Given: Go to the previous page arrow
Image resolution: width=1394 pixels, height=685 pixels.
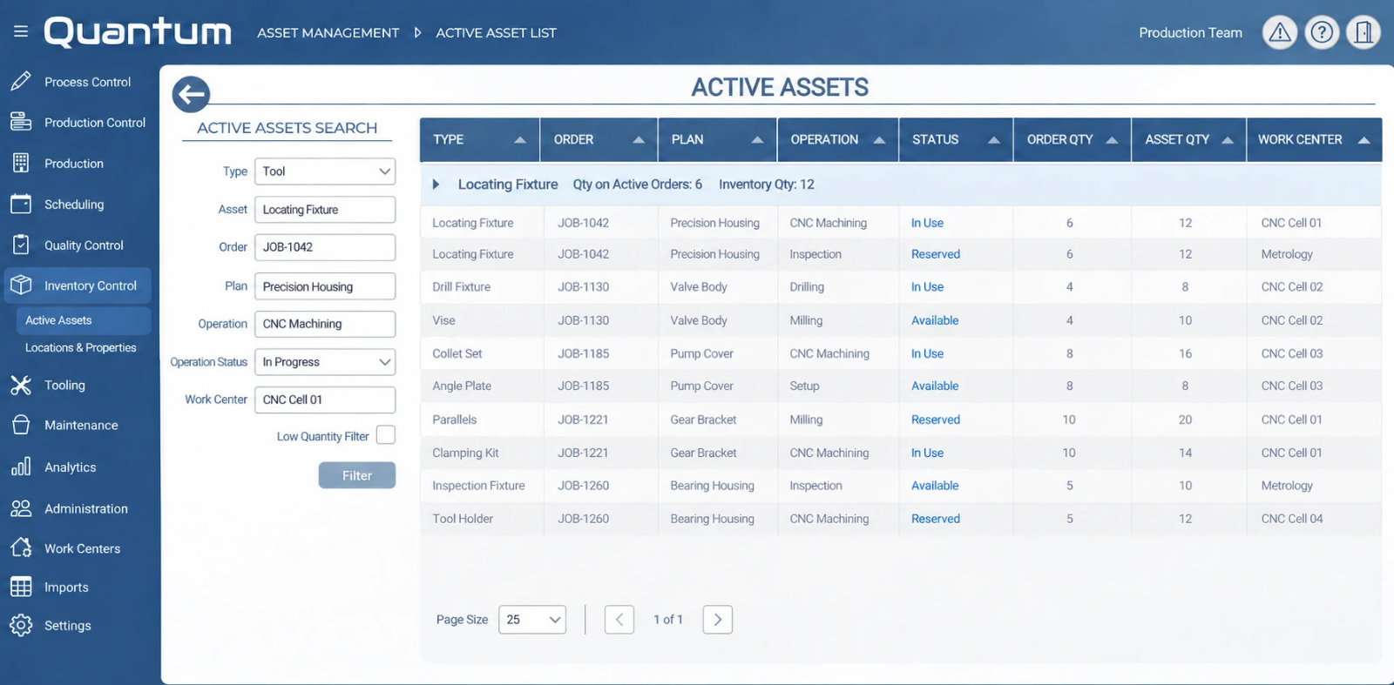Looking at the screenshot, I should click(619, 620).
